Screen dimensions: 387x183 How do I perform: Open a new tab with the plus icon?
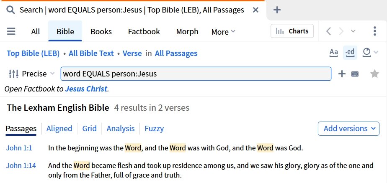click(277, 10)
